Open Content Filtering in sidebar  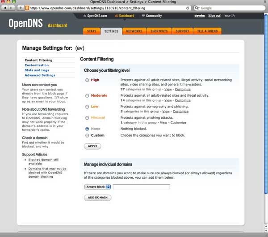[38, 60]
